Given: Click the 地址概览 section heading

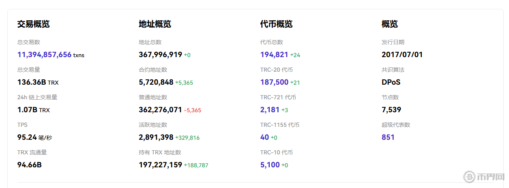Looking at the screenshot, I should pos(155,24).
